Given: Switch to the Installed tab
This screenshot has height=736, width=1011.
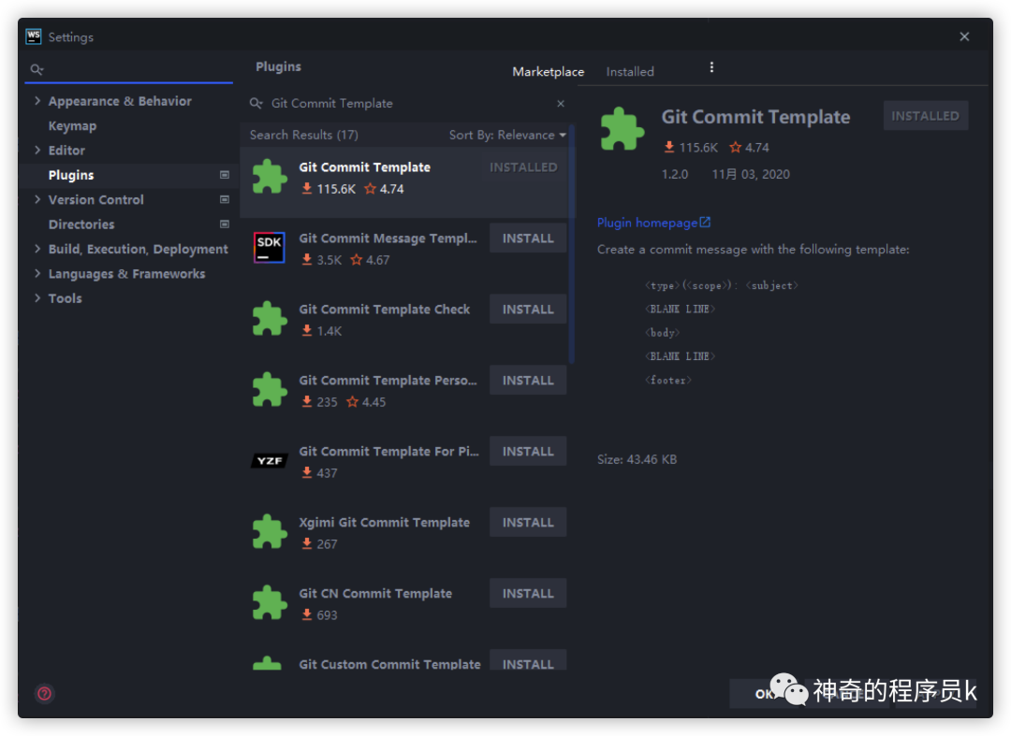Looking at the screenshot, I should click(x=630, y=71).
